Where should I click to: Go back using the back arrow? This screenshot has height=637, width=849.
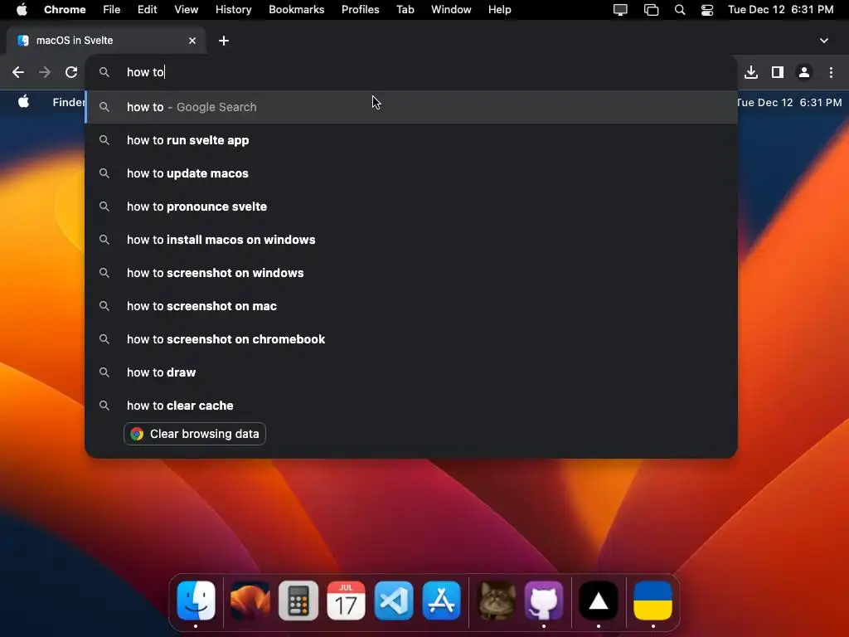click(18, 72)
